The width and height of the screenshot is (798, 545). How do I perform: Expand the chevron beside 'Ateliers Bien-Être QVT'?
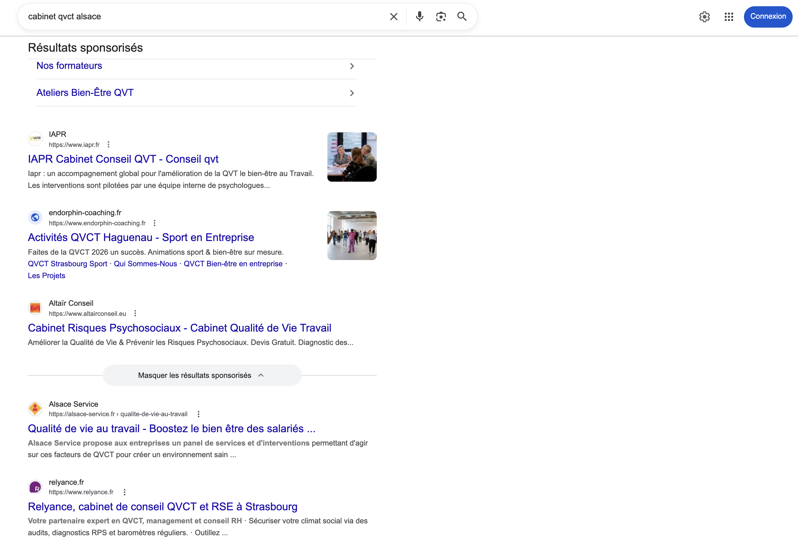click(x=352, y=93)
